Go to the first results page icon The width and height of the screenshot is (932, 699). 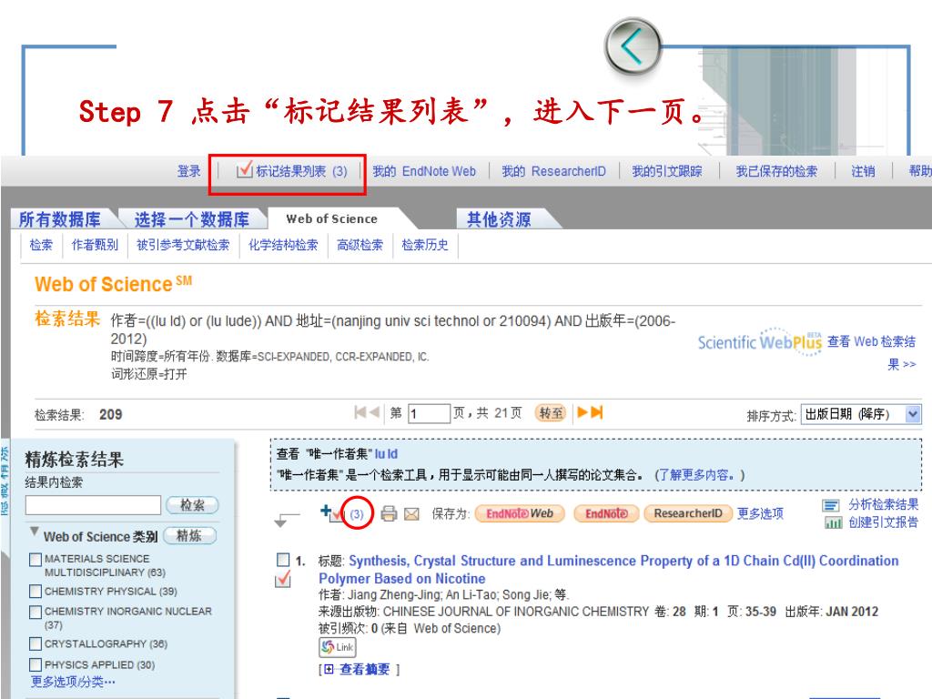tap(360, 412)
